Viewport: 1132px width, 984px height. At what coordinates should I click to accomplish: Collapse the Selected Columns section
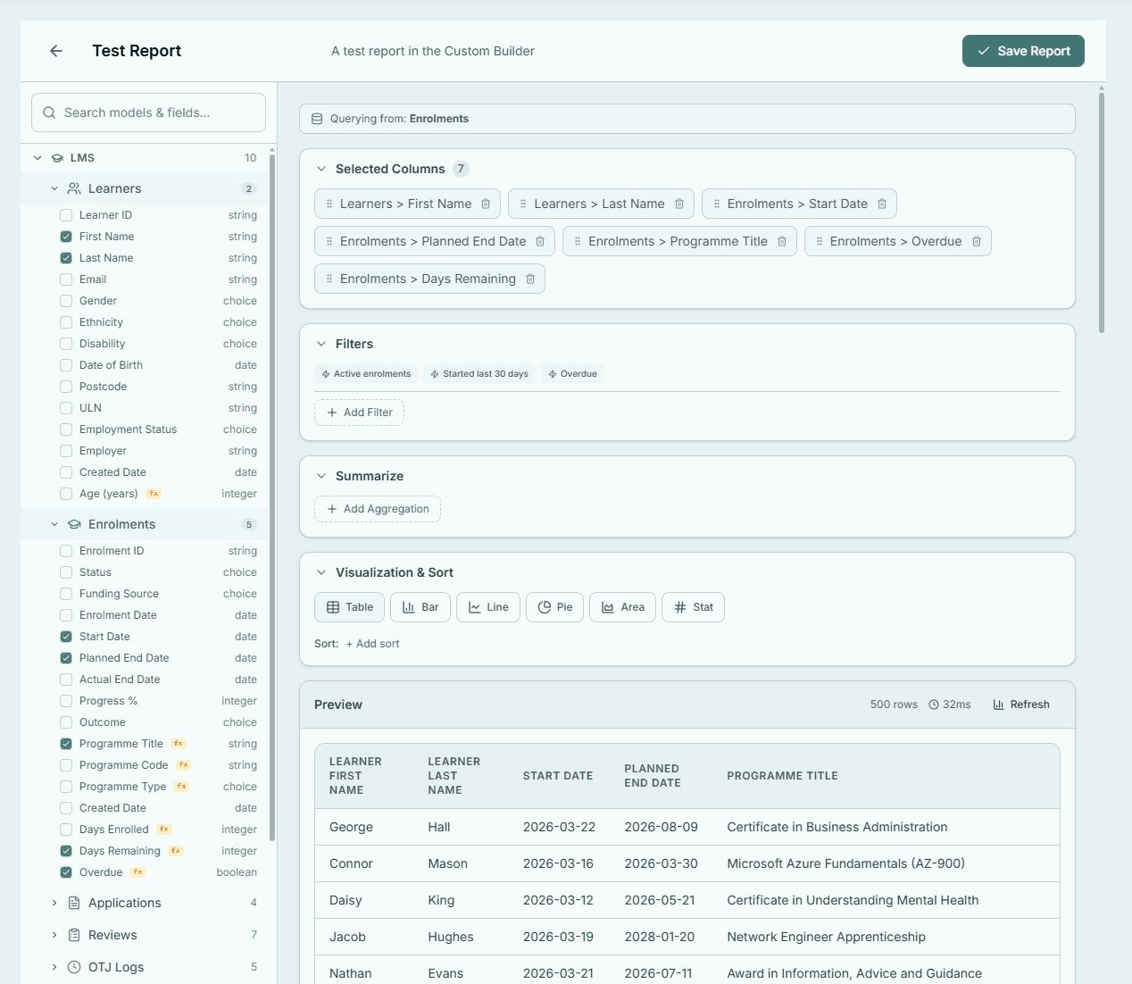click(x=321, y=168)
